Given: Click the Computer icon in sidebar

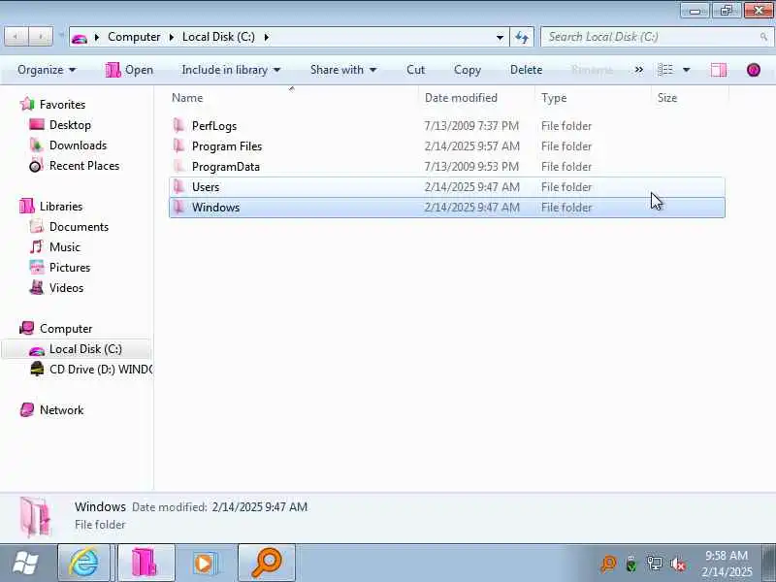Looking at the screenshot, I should (x=27, y=328).
